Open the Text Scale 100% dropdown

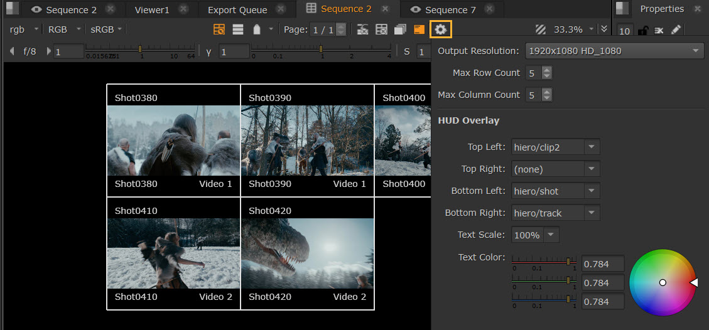(536, 235)
